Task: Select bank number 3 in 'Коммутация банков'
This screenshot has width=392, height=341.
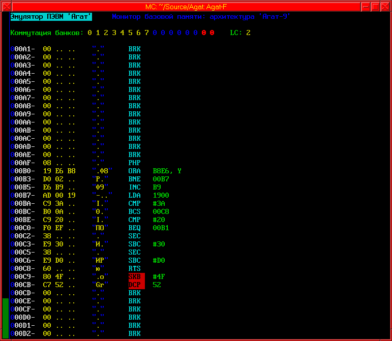Action: click(114, 33)
